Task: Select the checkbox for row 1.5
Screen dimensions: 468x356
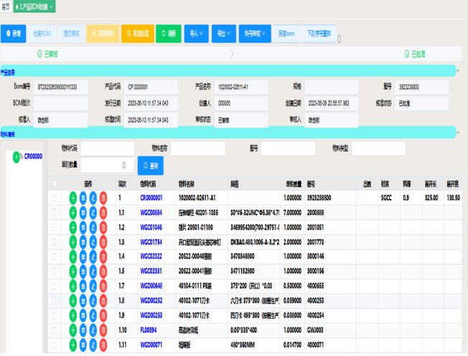Action: [x=54, y=271]
